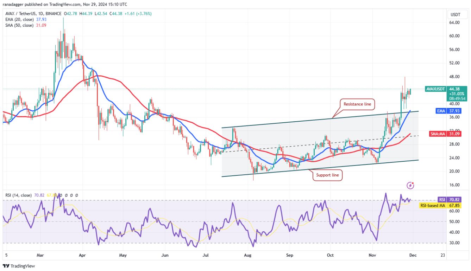Toggle the USDT currency label on price scale
Image resolution: width=471 pixels, height=271 pixels.
tap(456, 14)
